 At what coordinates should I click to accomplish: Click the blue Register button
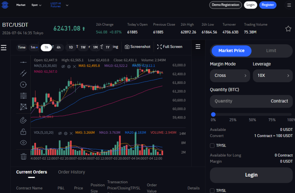pos(268,5)
